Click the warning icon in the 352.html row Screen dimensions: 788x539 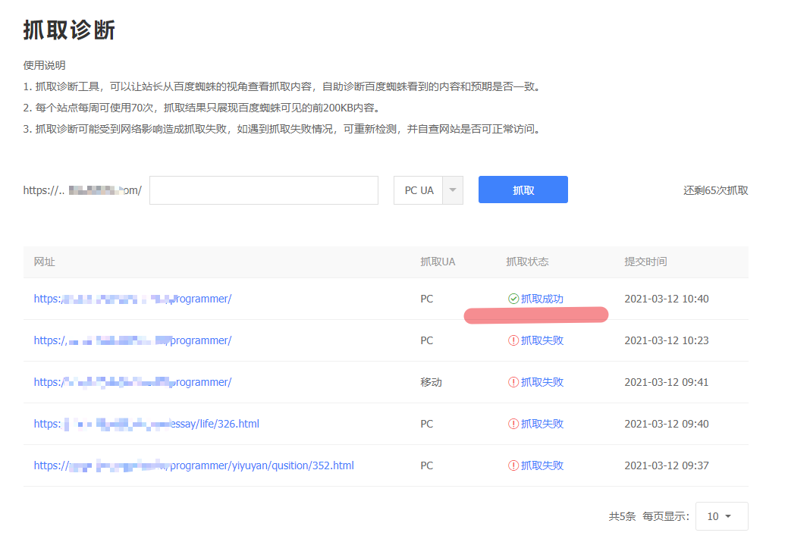pos(513,465)
